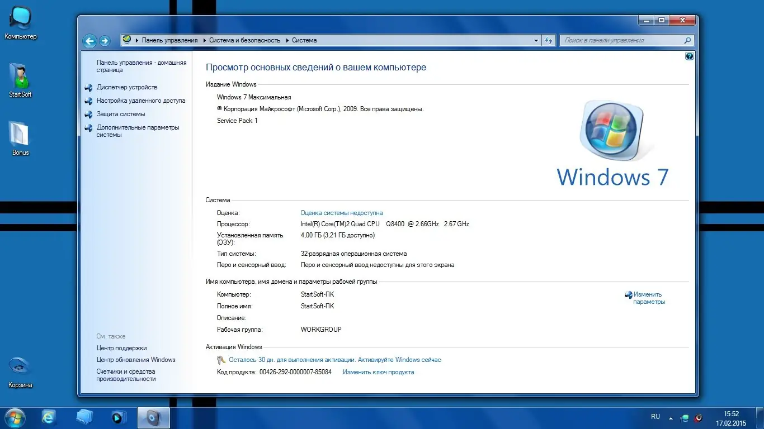Expand the root breadcrumb arrow before Панель управления

[136, 40]
